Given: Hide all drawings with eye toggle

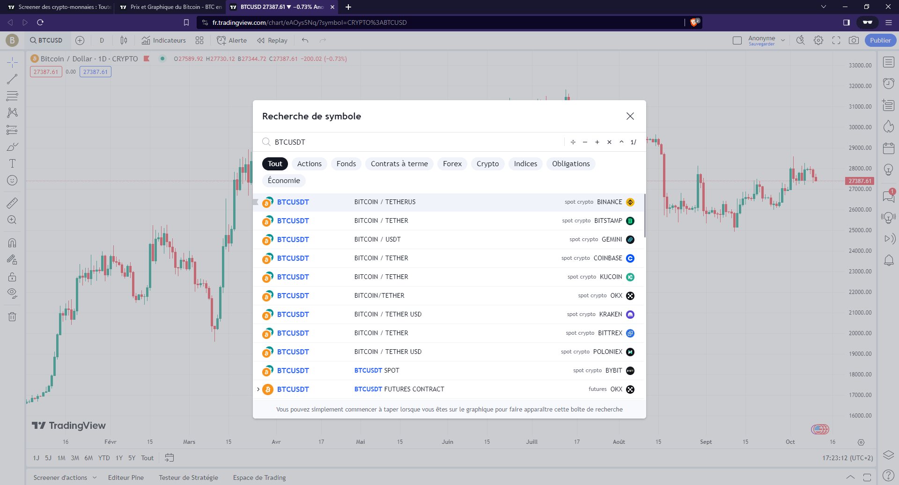Looking at the screenshot, I should [13, 293].
